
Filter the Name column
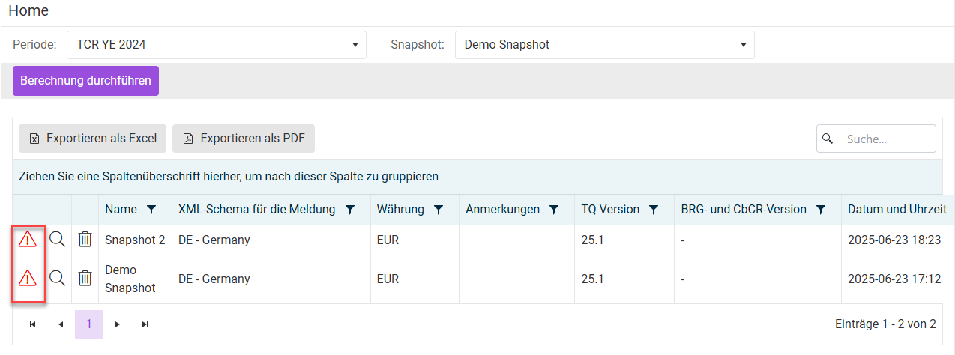(151, 210)
